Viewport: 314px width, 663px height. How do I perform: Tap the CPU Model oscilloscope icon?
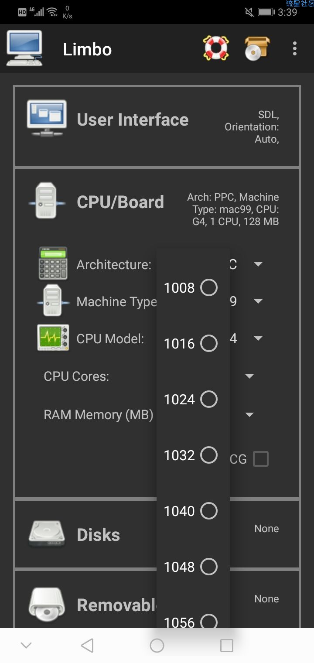pos(53,338)
